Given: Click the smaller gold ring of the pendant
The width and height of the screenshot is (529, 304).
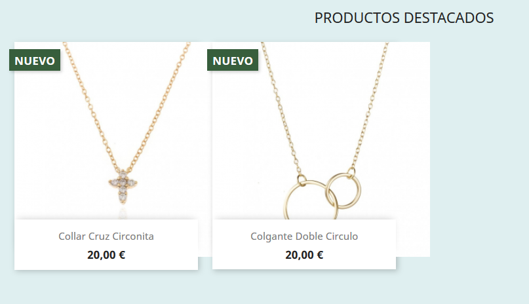Looking at the screenshot, I should (x=343, y=191).
